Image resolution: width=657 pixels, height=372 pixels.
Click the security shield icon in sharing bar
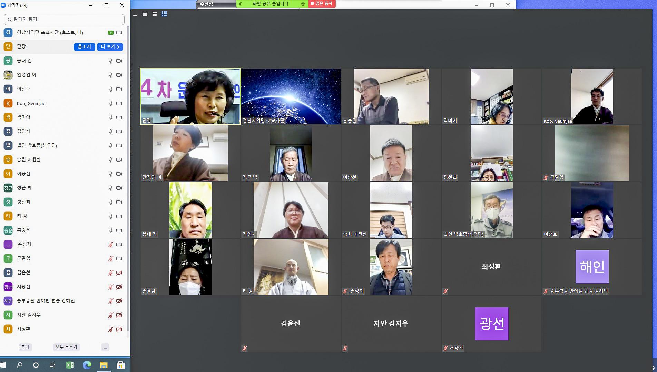[x=303, y=4]
